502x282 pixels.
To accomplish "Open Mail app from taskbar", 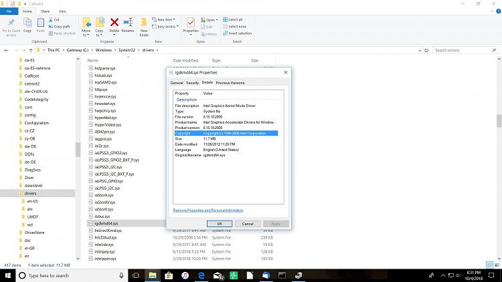I will (x=218, y=275).
